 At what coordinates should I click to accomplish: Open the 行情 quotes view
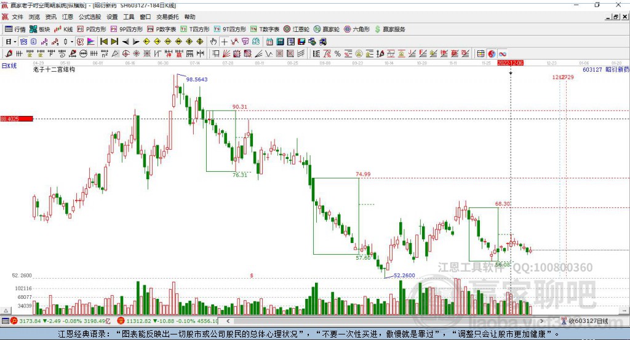15,29
